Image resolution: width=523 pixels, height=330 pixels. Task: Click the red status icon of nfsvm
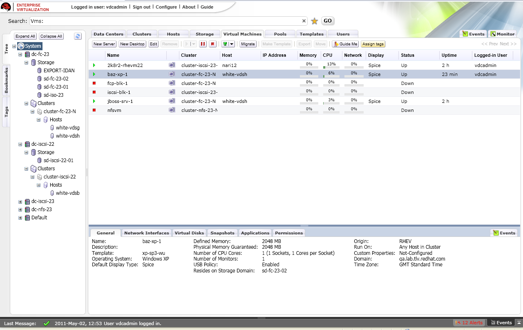tap(94, 110)
